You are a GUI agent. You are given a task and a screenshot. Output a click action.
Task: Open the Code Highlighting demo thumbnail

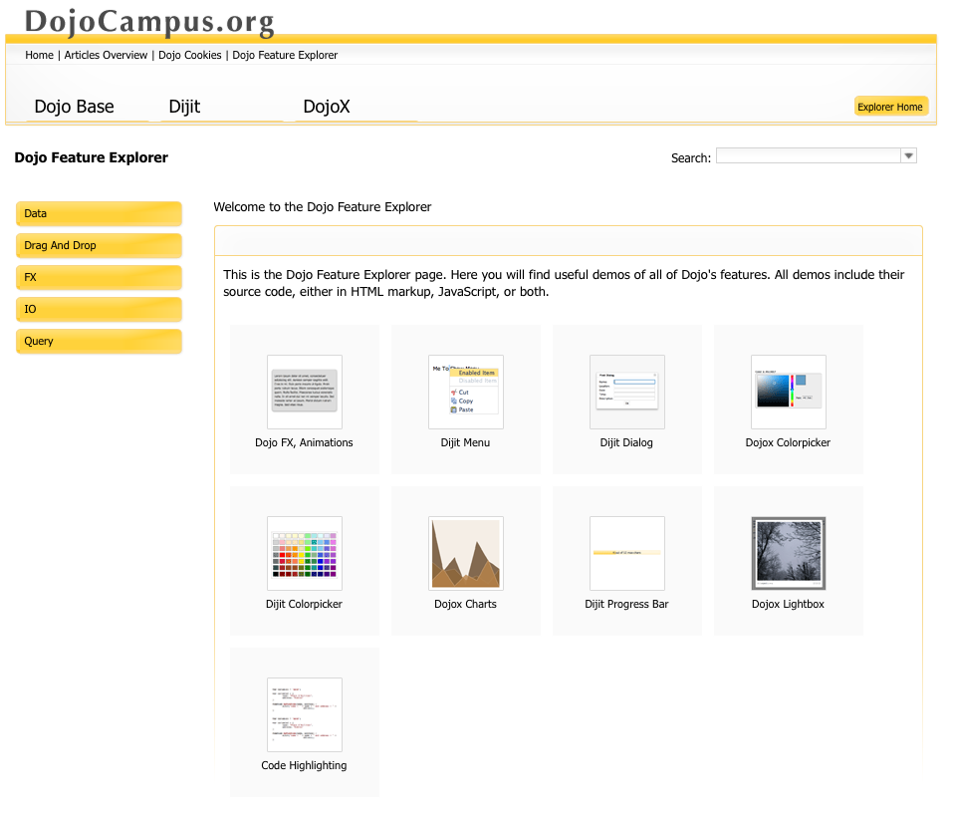pyautogui.click(x=305, y=715)
